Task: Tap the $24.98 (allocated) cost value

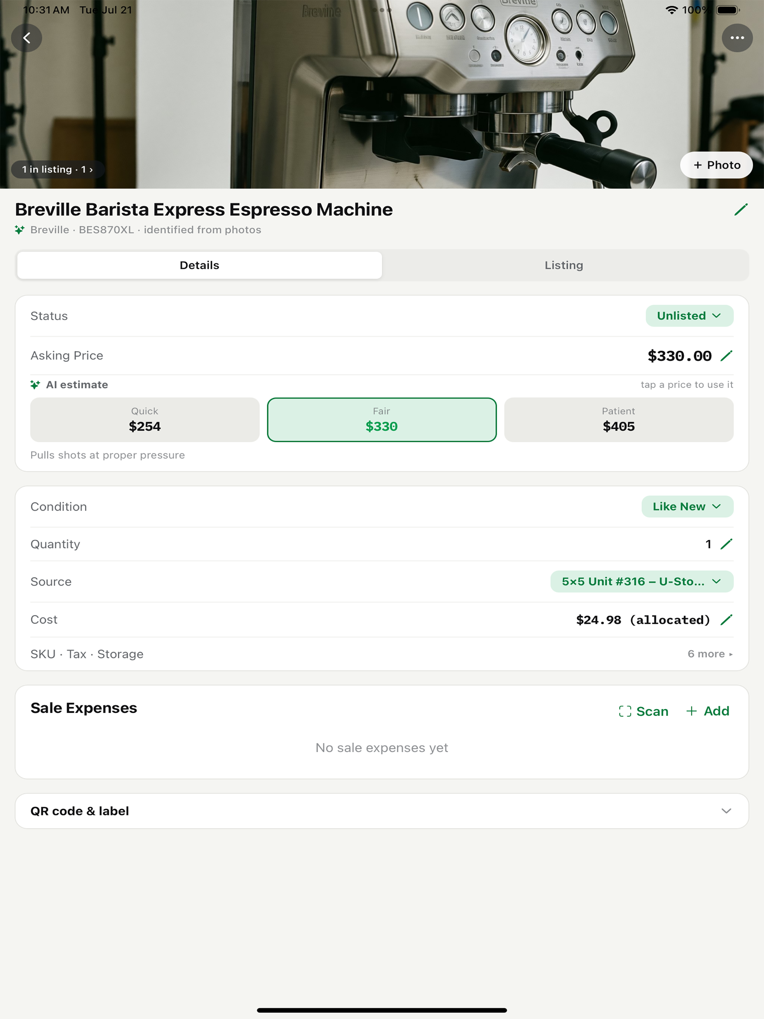Action: pos(643,620)
